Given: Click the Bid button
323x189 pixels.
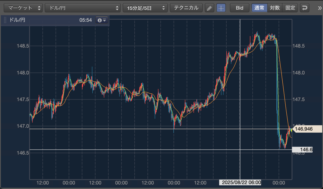Looking at the screenshot, I should (x=239, y=8).
